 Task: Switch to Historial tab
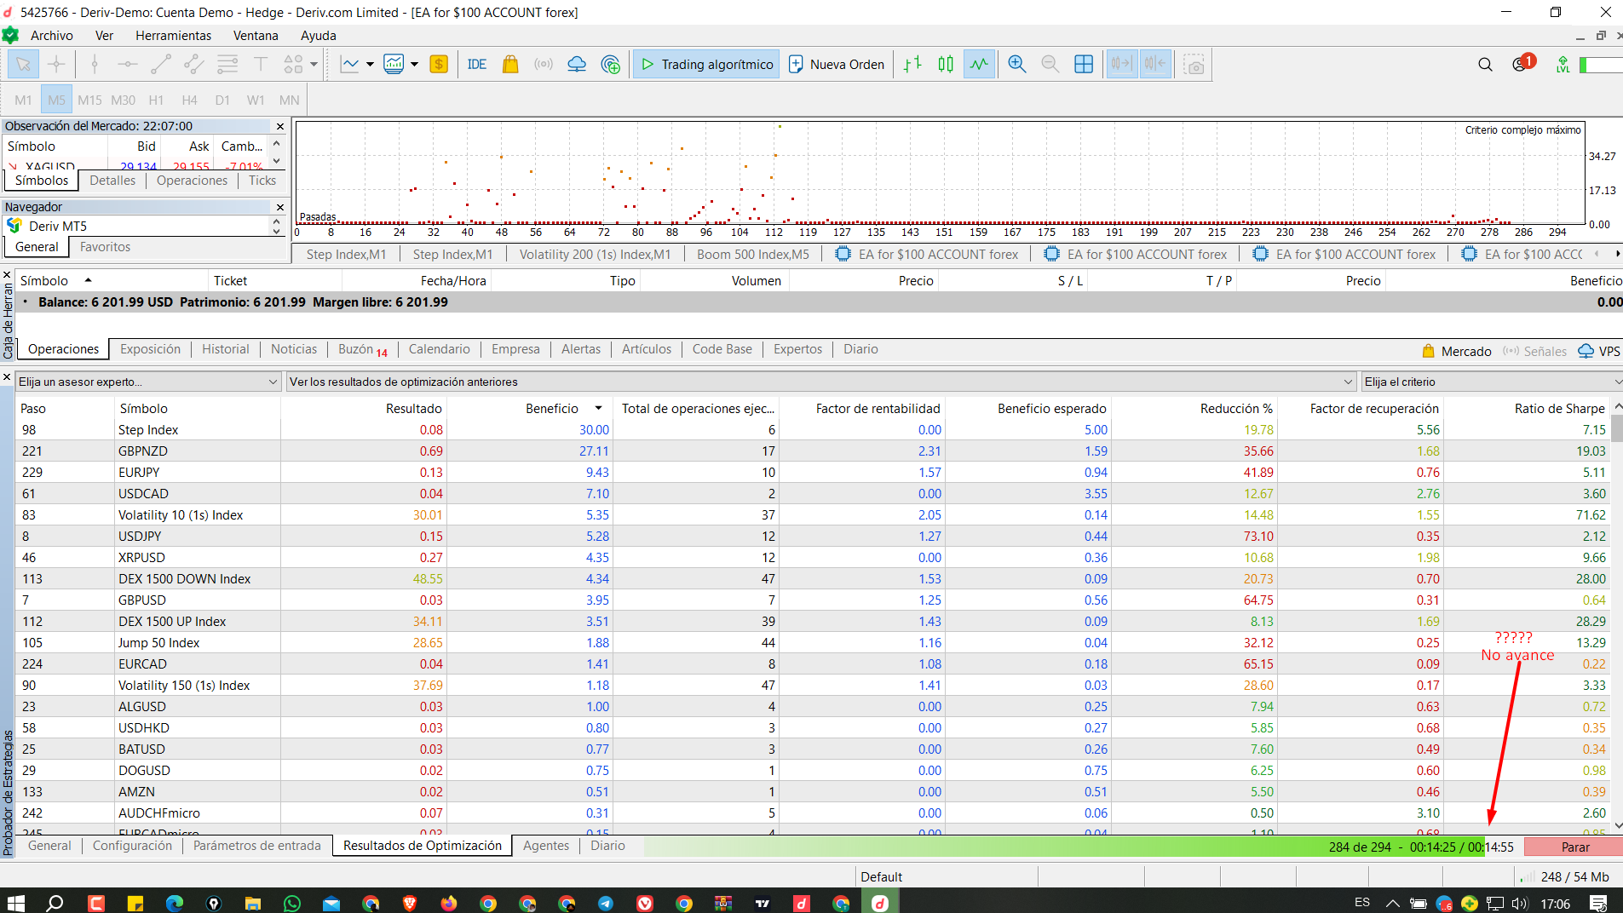point(226,349)
